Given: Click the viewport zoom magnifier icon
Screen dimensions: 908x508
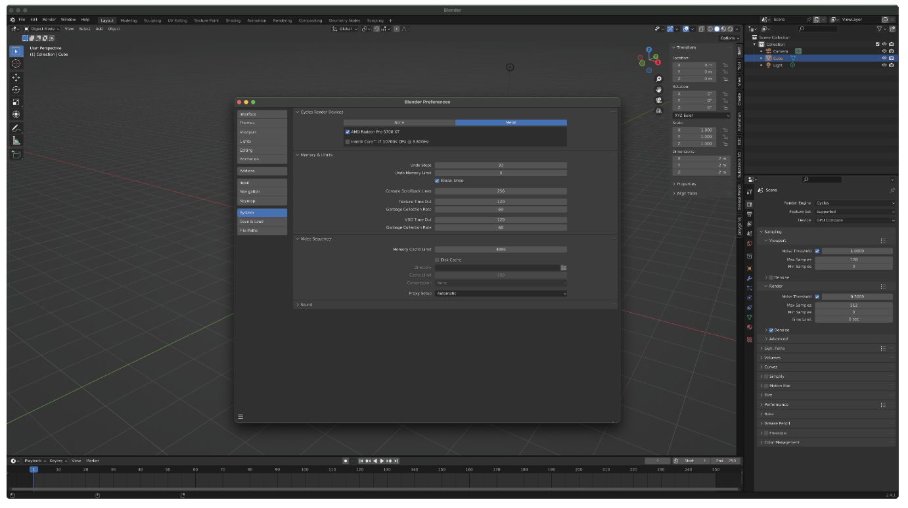Looking at the screenshot, I should 659,79.
